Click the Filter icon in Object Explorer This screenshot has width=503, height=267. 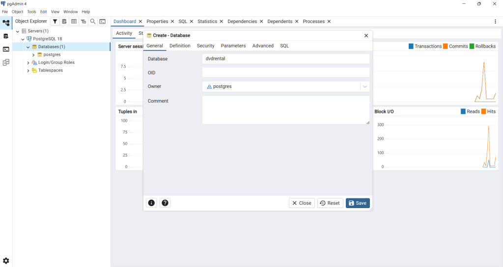(x=55, y=22)
